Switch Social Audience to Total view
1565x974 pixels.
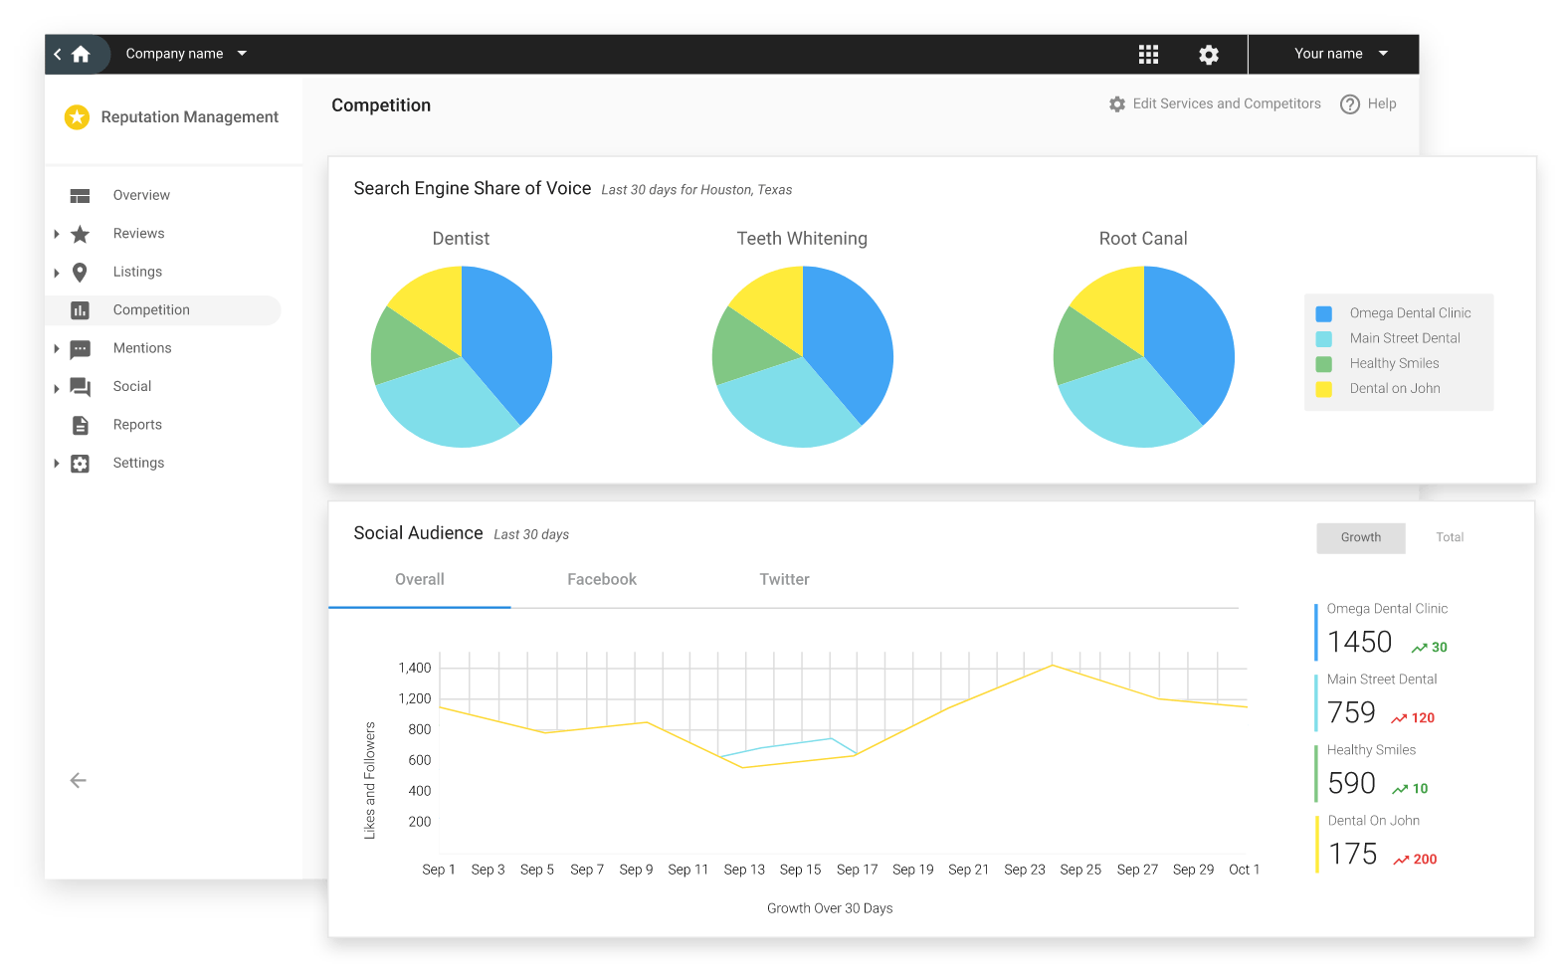[1450, 538]
